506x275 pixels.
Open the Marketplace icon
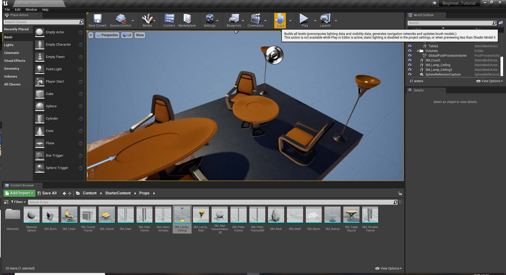[187, 21]
